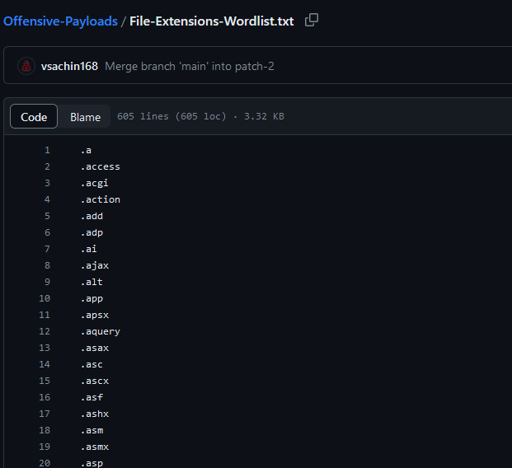Select line number 11
This screenshot has width=512, height=468.
45,315
